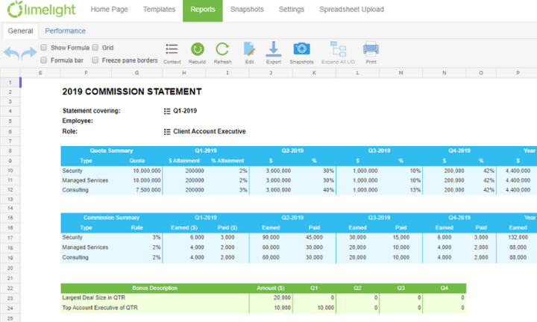Click the Print icon

point(371,49)
